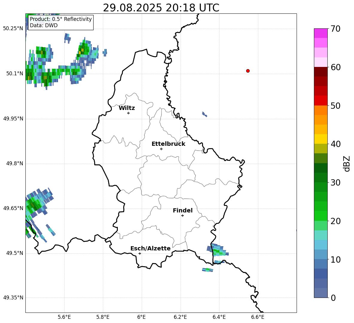Image resolution: width=354 pixels, height=323 pixels.
Task: Click the 5.8°E longitude label
Action: (x=103, y=317)
